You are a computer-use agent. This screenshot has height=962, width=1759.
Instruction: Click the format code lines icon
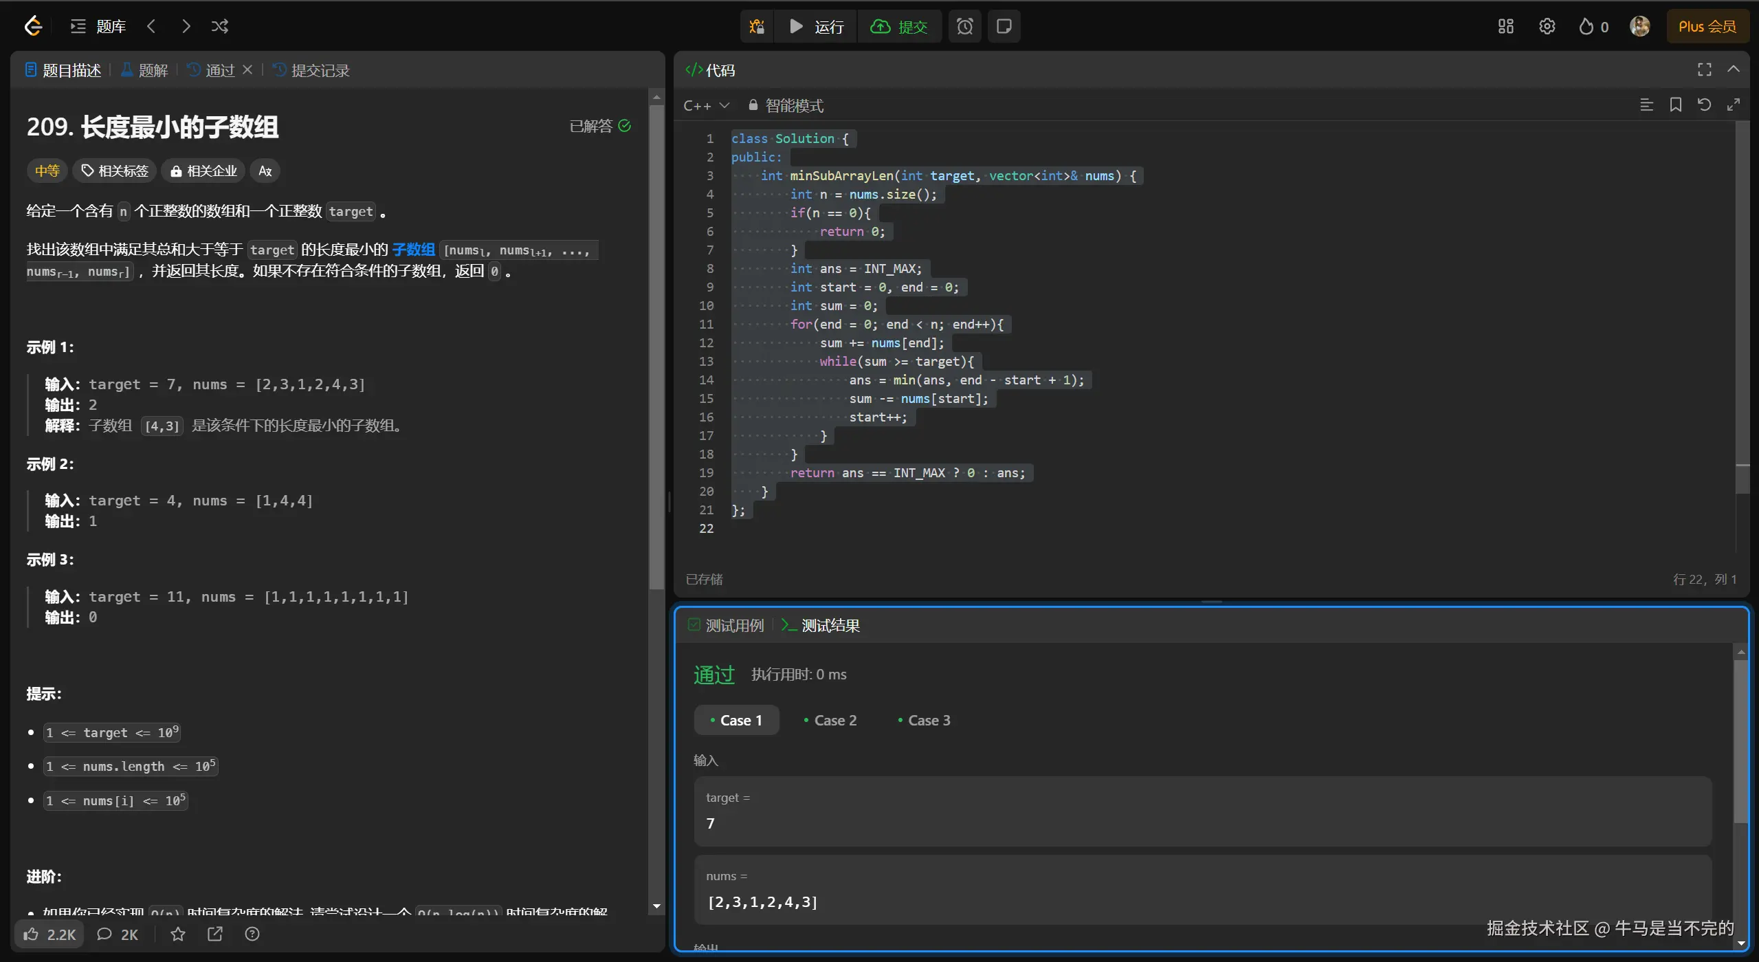[1646, 105]
